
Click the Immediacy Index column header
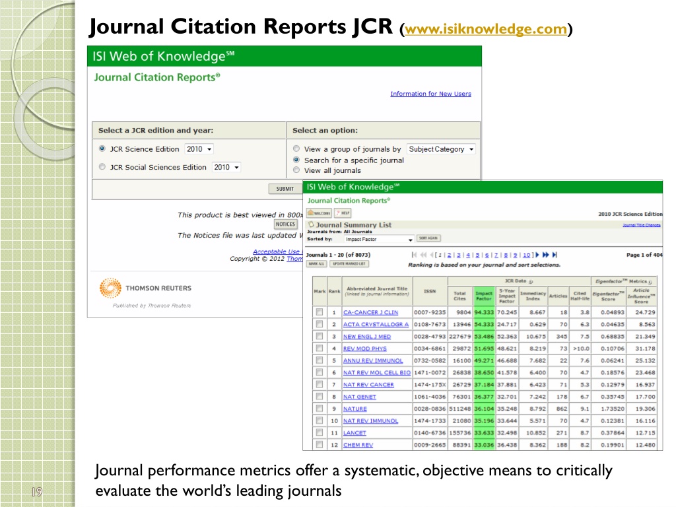[533, 296]
